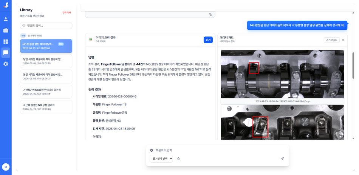Click the image filename '2025-12-23-13-08-44-285302-IN2-G15M-264_Crop'
This screenshot has width=359, height=175.
[282, 101]
